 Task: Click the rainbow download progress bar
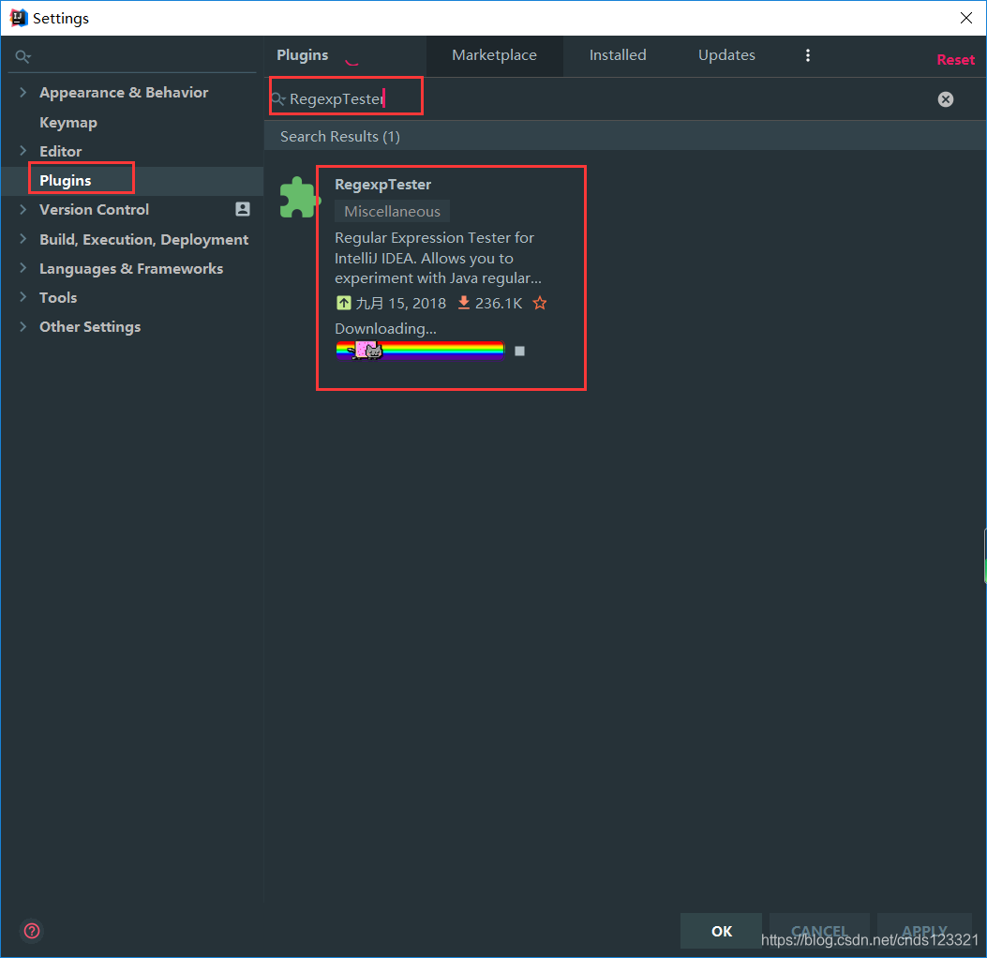pyautogui.click(x=420, y=351)
